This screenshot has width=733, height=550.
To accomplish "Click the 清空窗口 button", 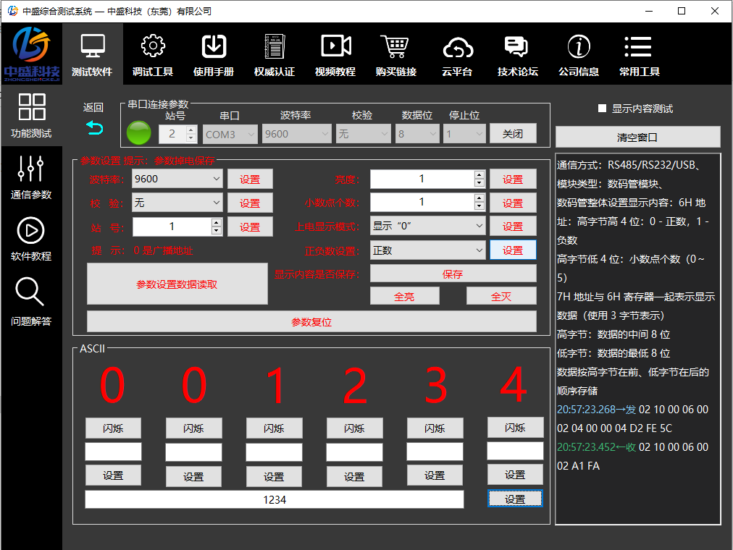I will click(637, 137).
